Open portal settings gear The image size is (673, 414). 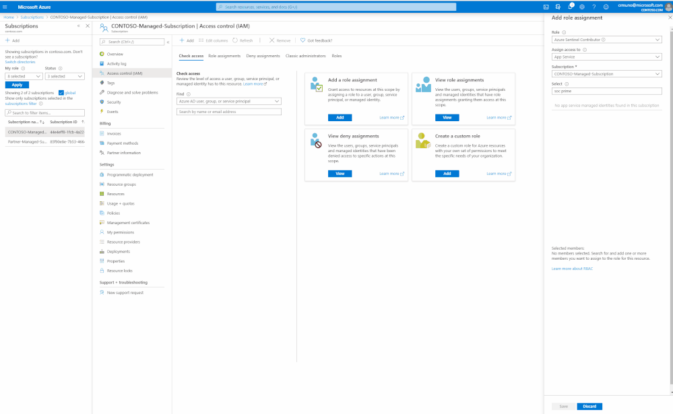click(x=582, y=7)
